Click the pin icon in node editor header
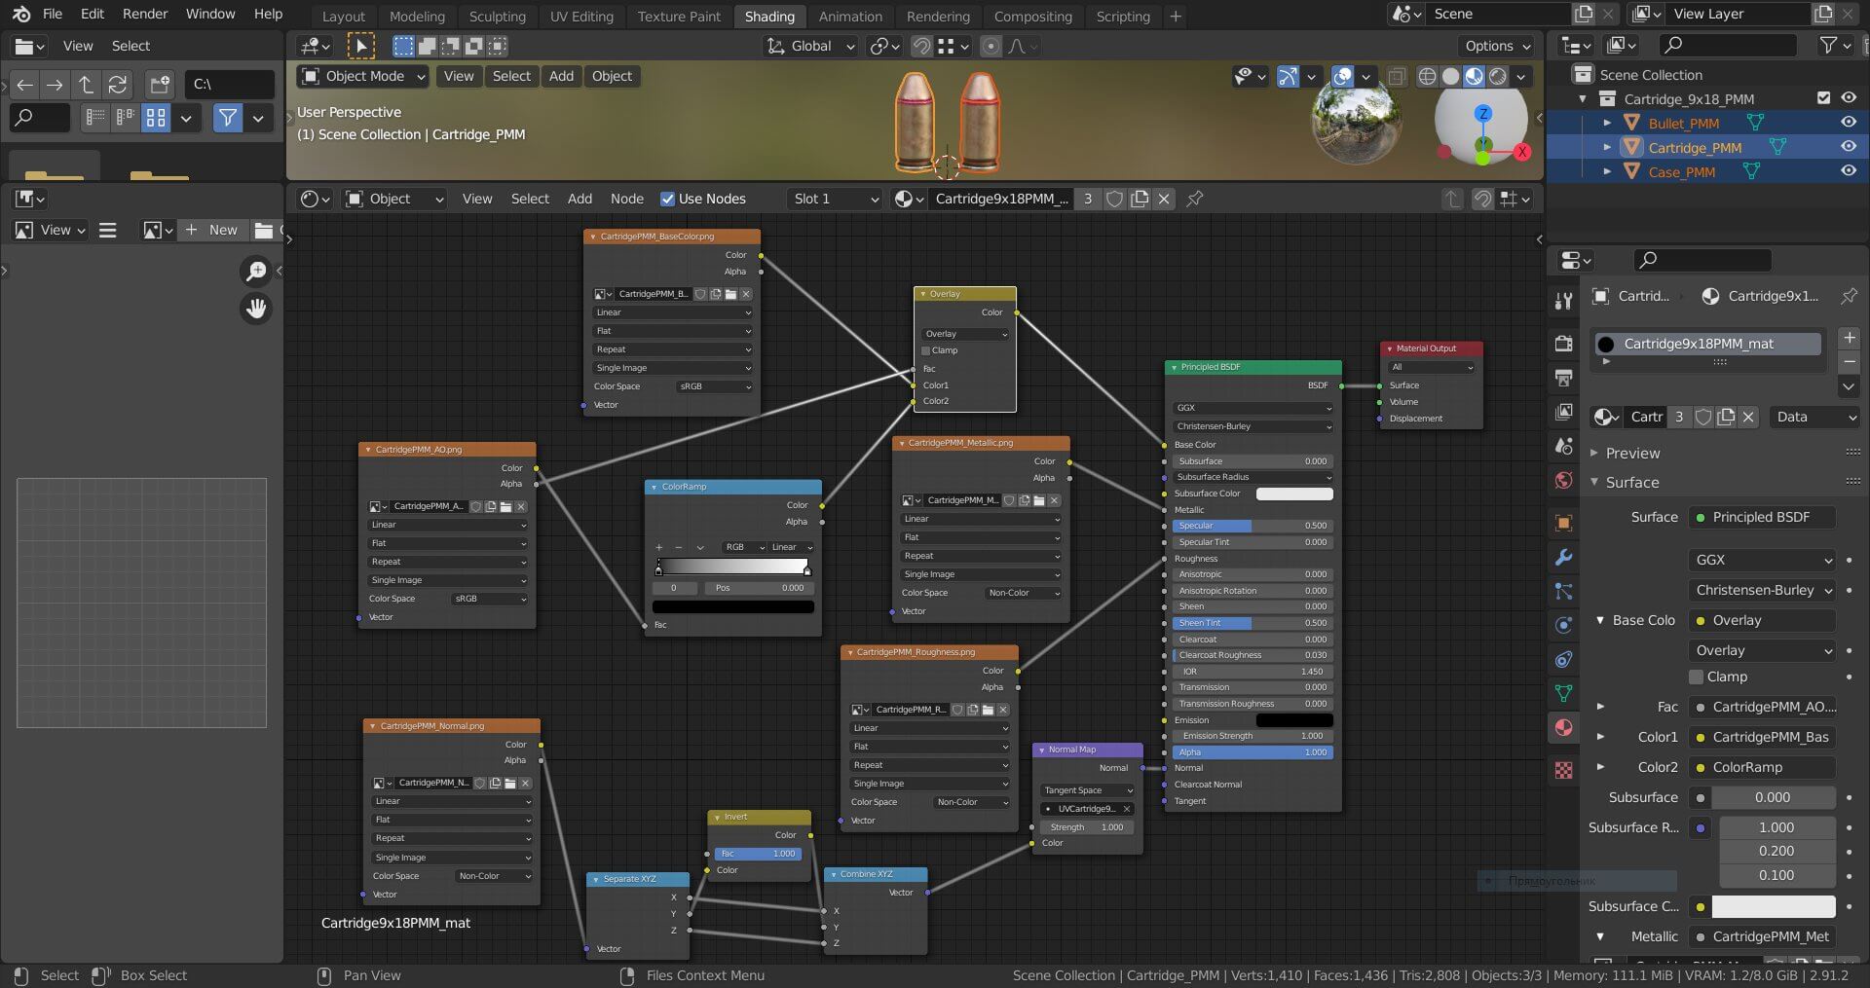This screenshot has width=1870, height=988. click(x=1194, y=199)
